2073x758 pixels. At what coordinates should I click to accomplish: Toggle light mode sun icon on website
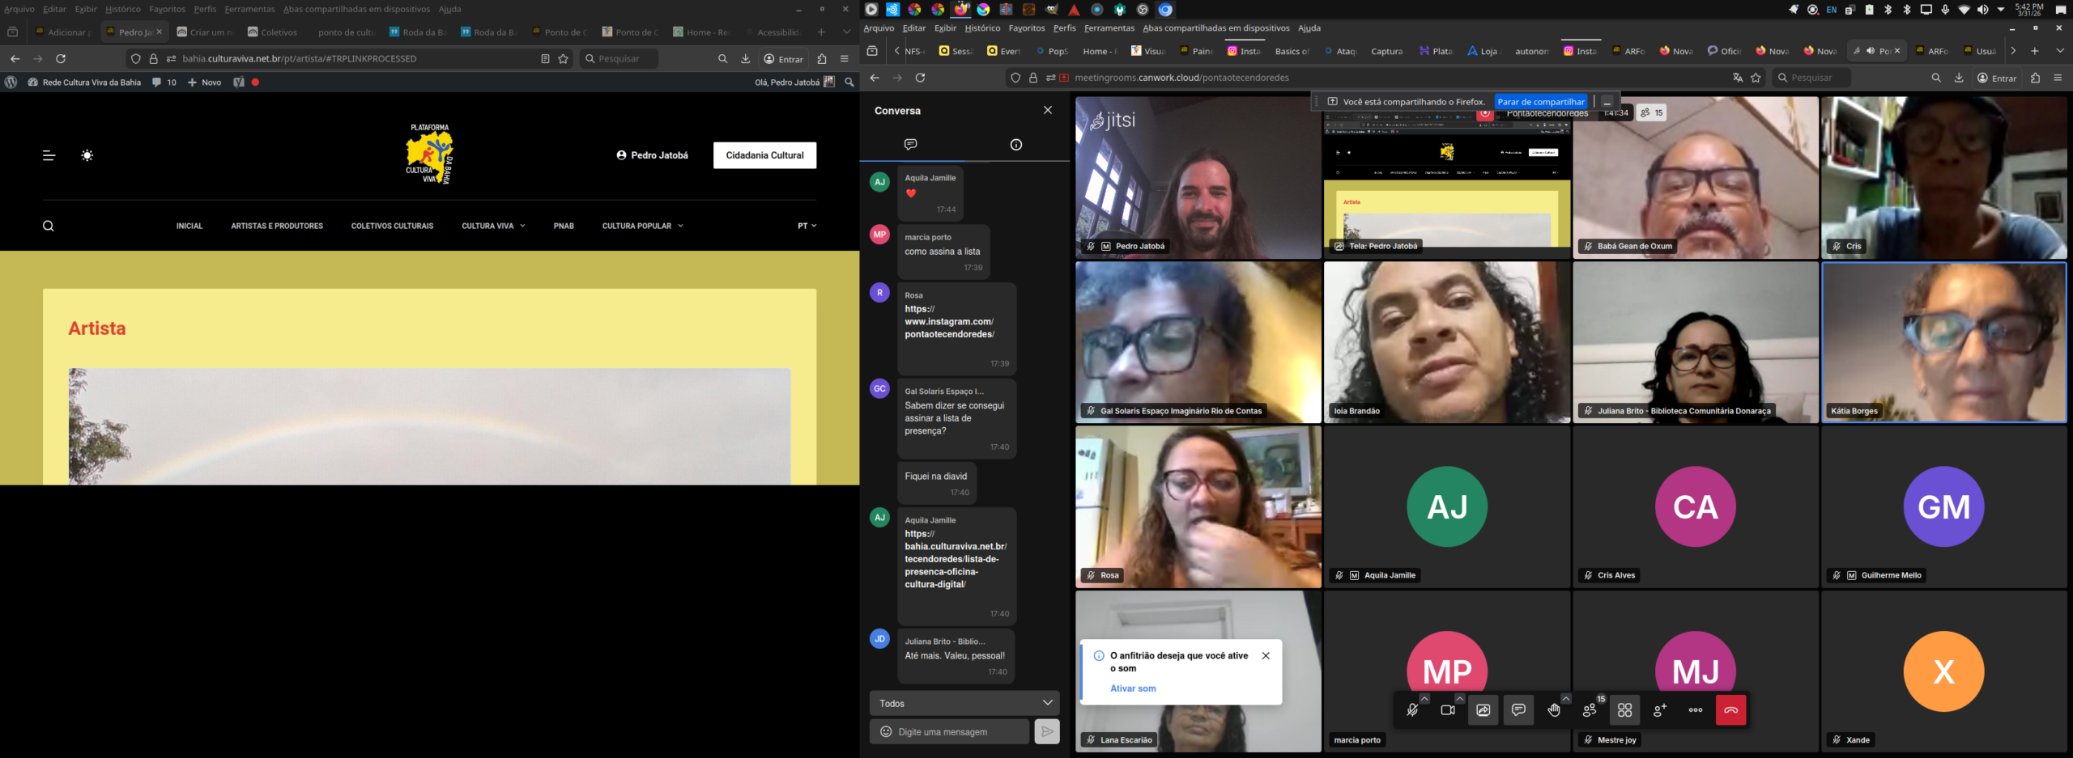pos(87,155)
